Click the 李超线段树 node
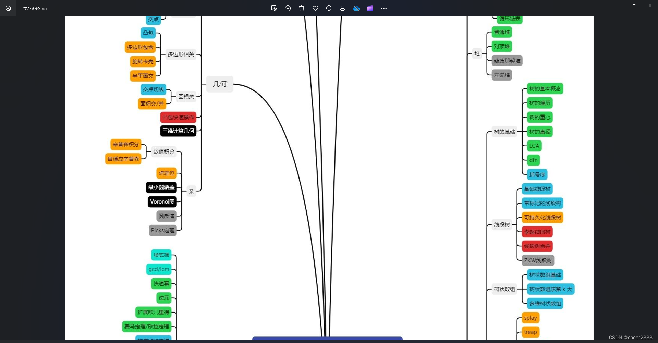658x343 pixels. (x=537, y=232)
